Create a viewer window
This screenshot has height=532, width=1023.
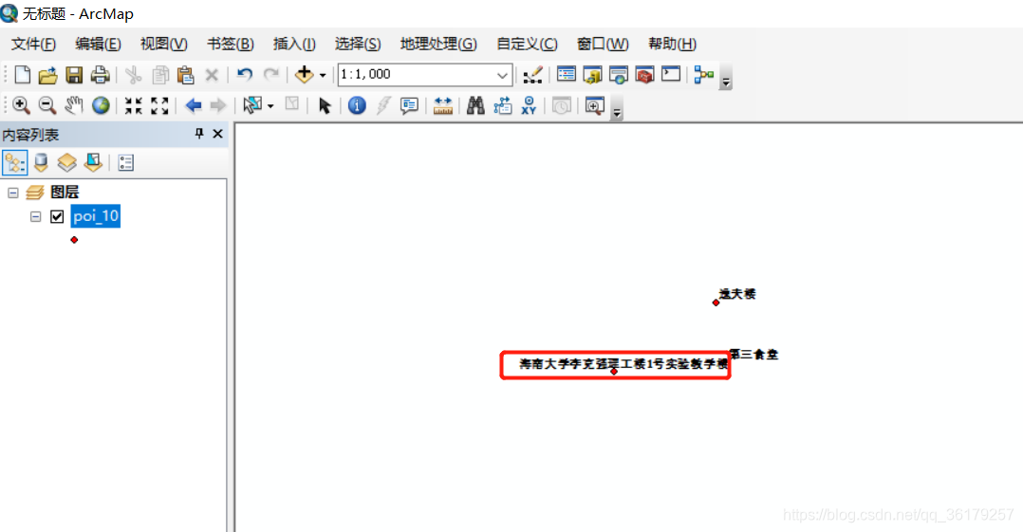pyautogui.click(x=594, y=105)
